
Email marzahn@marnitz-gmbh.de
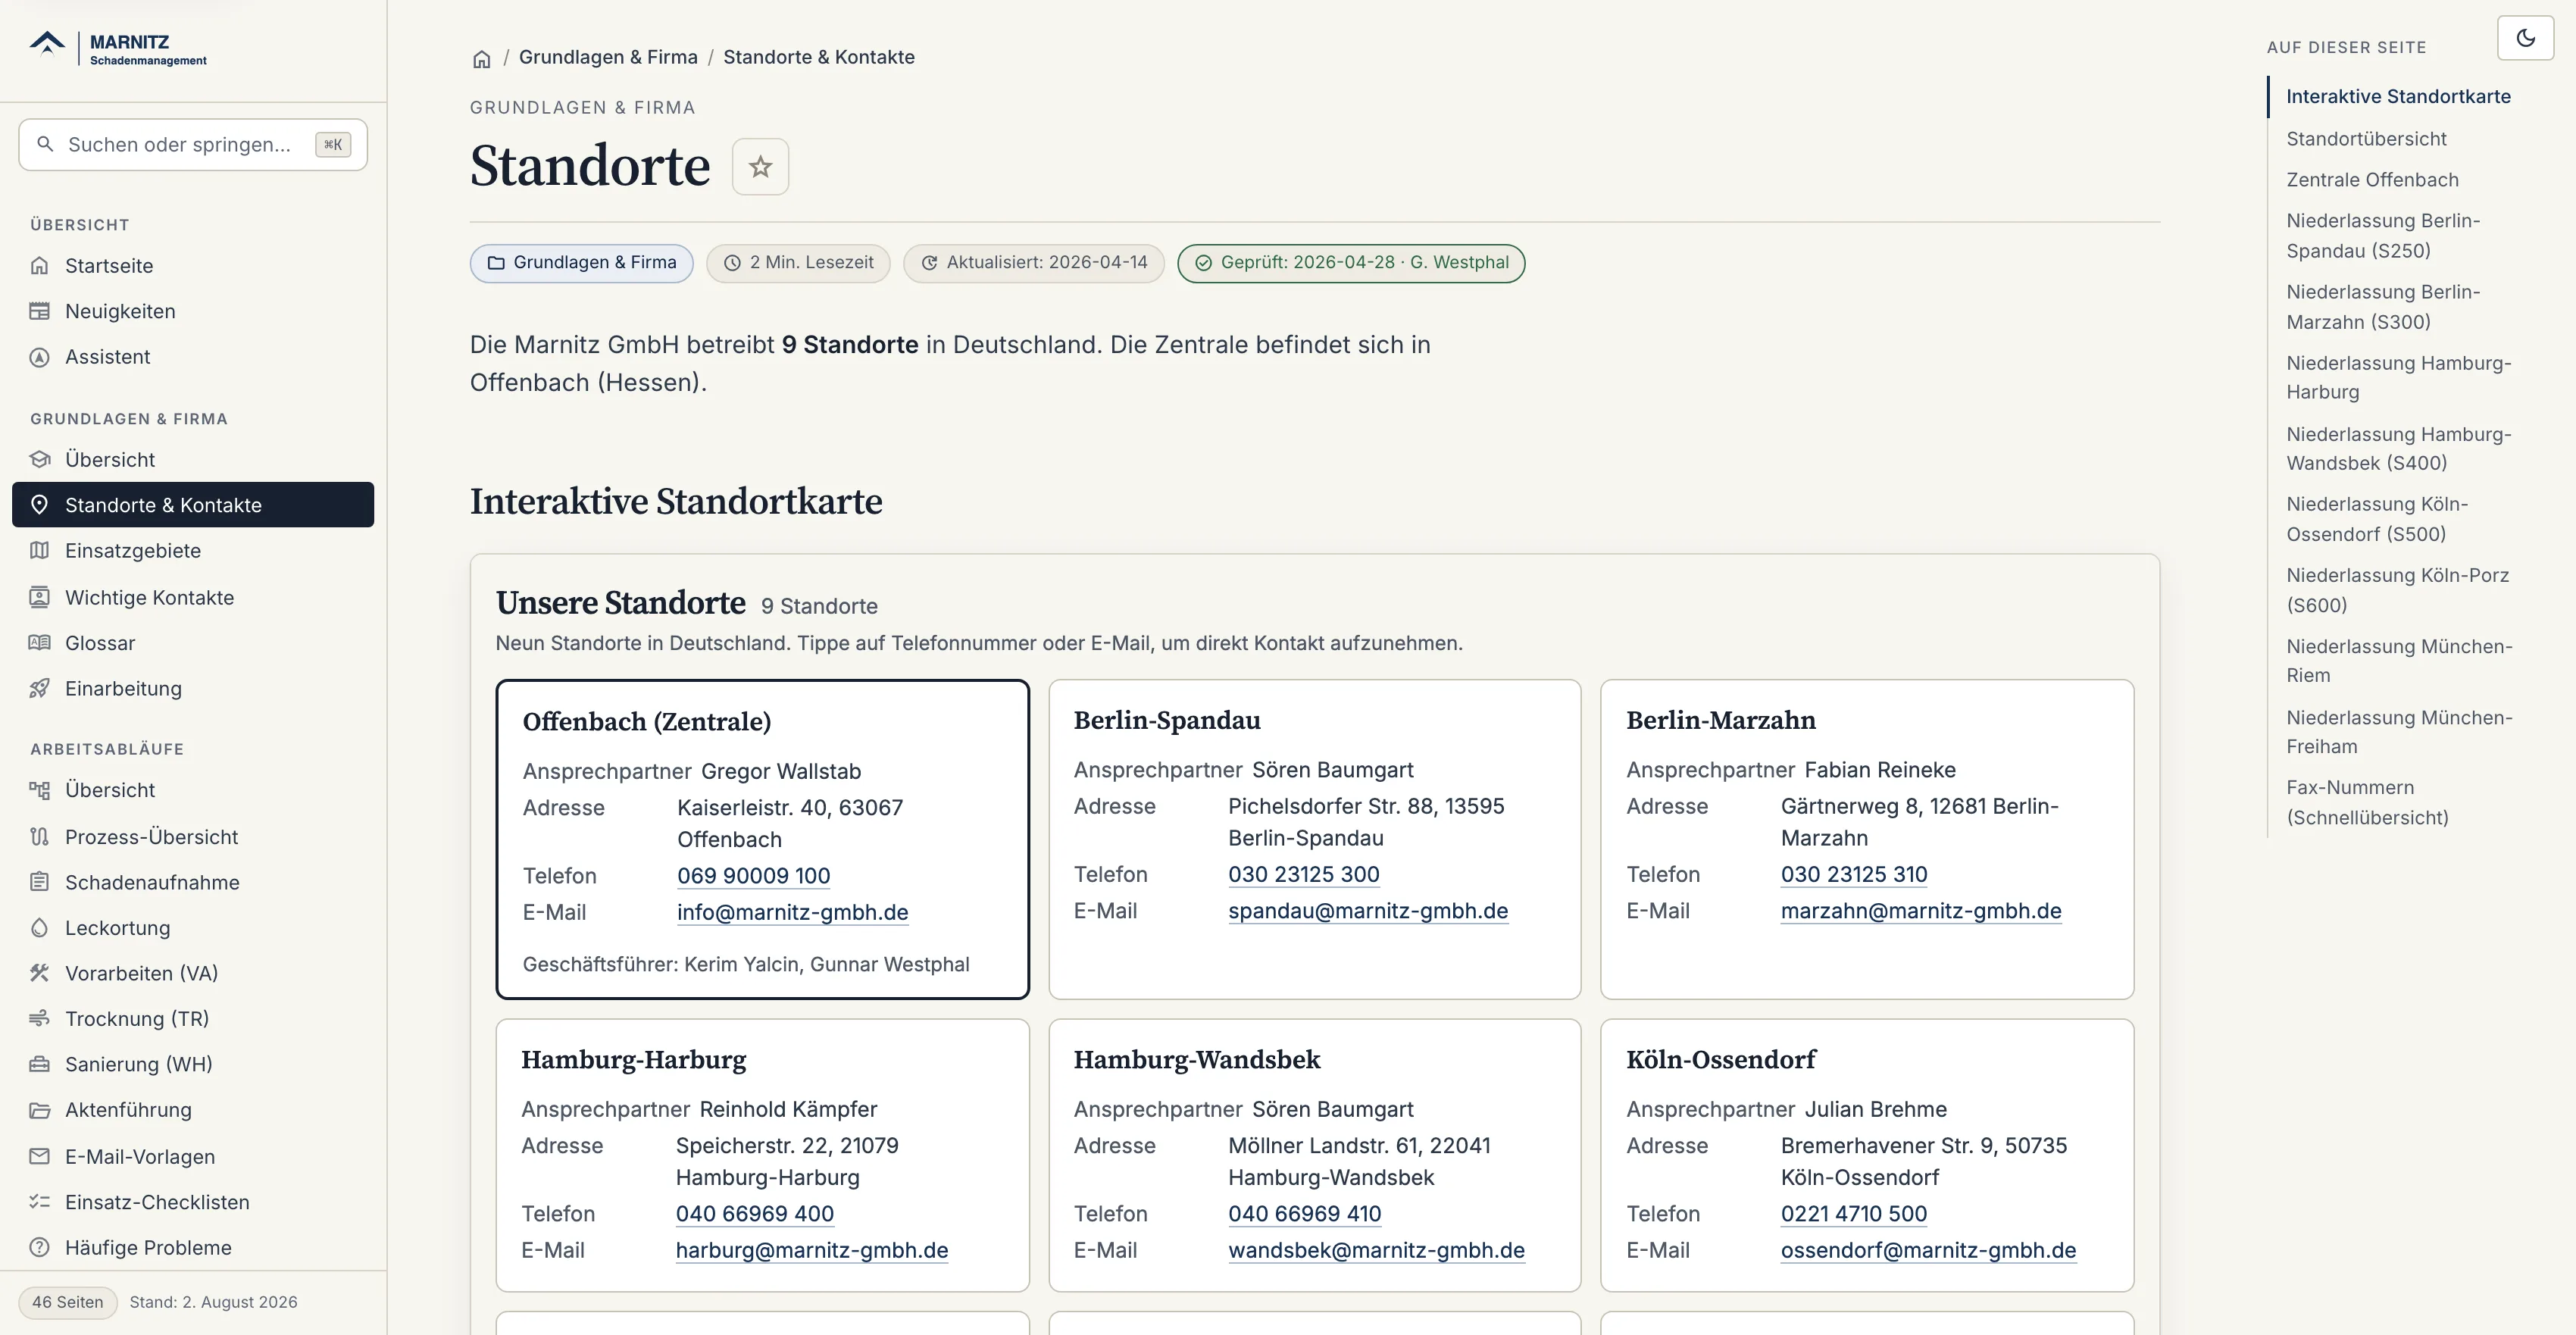point(1920,911)
